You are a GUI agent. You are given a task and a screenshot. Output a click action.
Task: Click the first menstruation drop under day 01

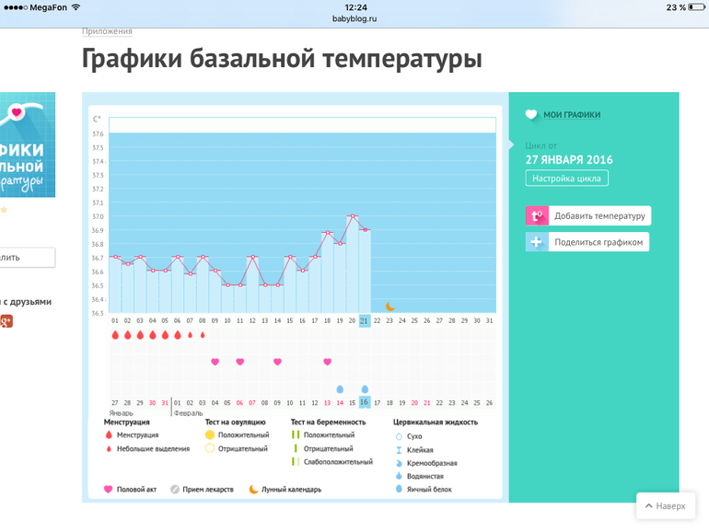click(x=115, y=336)
